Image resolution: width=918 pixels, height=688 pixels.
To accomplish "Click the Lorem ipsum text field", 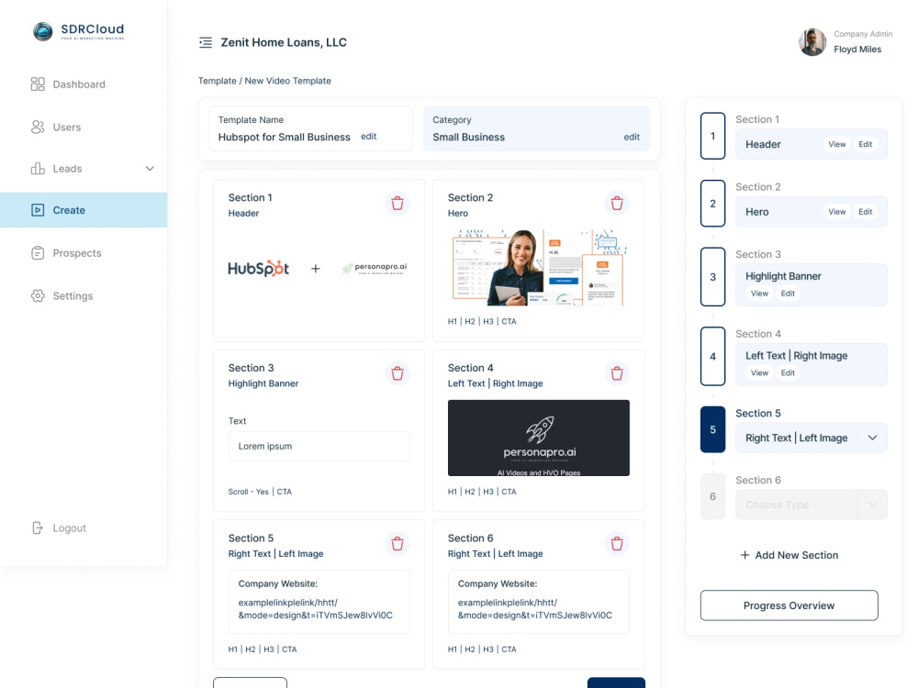I will tap(319, 446).
